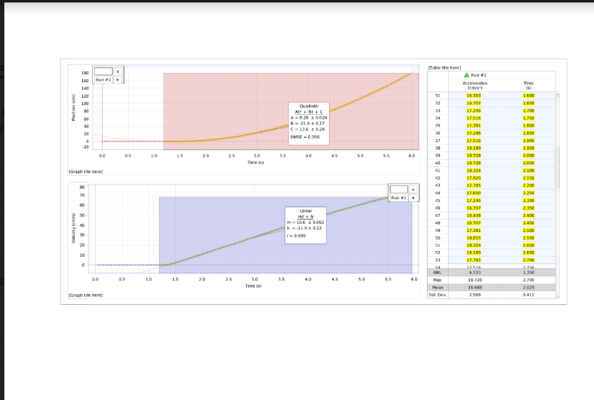Select the acceleration cell 18.055
Image resolution: width=594 pixels, height=400 pixels.
(x=473, y=237)
